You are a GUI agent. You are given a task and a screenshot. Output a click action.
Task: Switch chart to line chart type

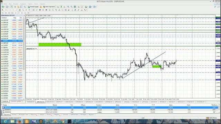coord(64,7)
